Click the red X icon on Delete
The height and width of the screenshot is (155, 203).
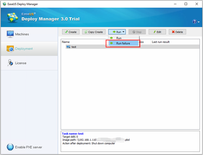tap(173, 32)
